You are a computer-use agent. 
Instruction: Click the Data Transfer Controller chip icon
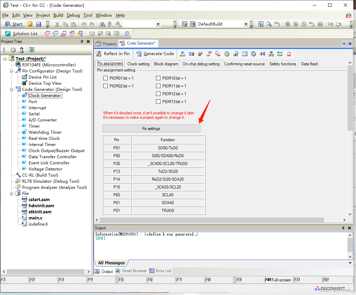click(x=271, y=54)
